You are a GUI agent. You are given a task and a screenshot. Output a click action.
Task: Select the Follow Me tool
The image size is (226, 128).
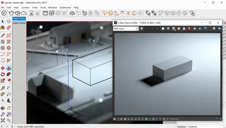9,74
